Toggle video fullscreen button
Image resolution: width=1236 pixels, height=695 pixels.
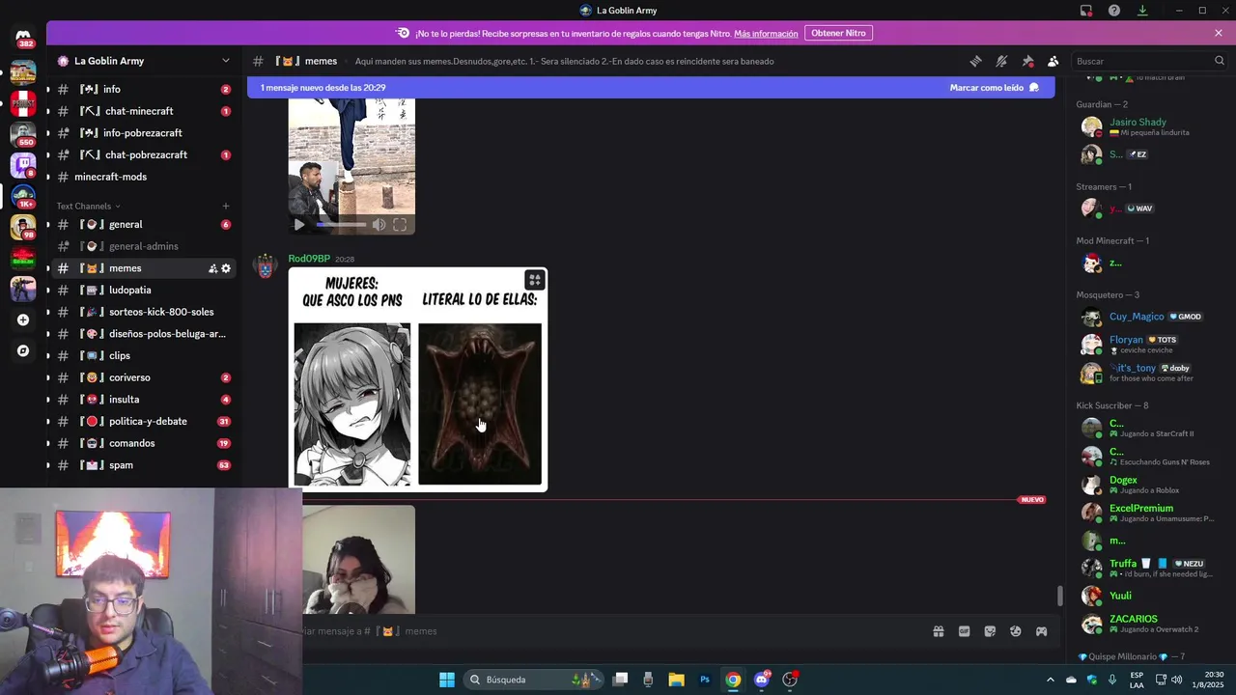[x=400, y=225]
